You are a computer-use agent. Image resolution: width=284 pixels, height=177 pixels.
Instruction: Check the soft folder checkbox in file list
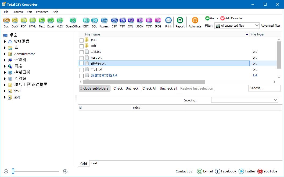(x=81, y=46)
